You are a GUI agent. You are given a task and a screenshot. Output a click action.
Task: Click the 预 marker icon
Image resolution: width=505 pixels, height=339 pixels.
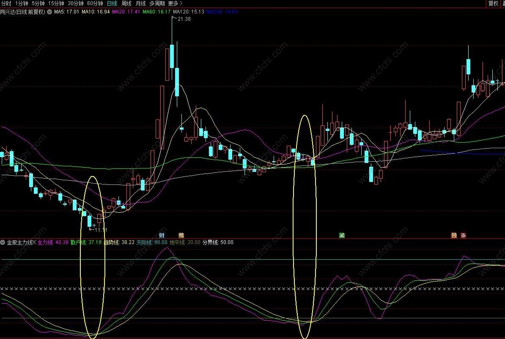pyautogui.click(x=454, y=236)
